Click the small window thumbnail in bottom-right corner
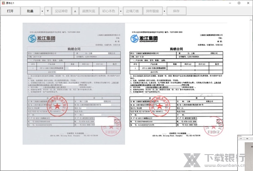Screen dimensions: 253x171 point(245,153)
